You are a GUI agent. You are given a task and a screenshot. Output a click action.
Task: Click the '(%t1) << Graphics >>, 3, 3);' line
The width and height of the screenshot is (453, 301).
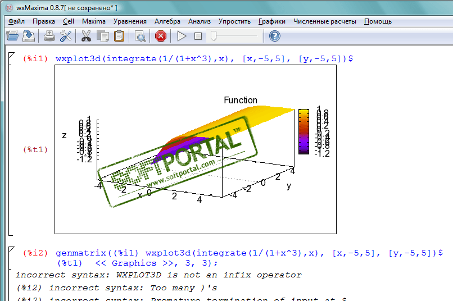[137, 263]
